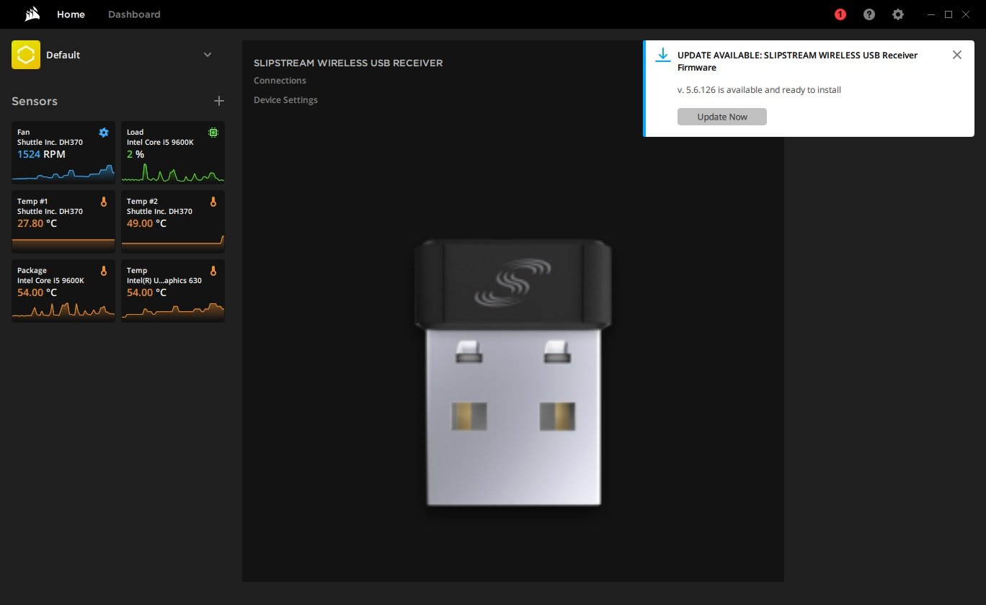Select the Load 2 % sensor card
Screen dimensions: 986x605
pyautogui.click(x=173, y=152)
